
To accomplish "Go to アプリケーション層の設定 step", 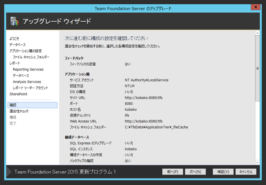I will click(x=25, y=51).
